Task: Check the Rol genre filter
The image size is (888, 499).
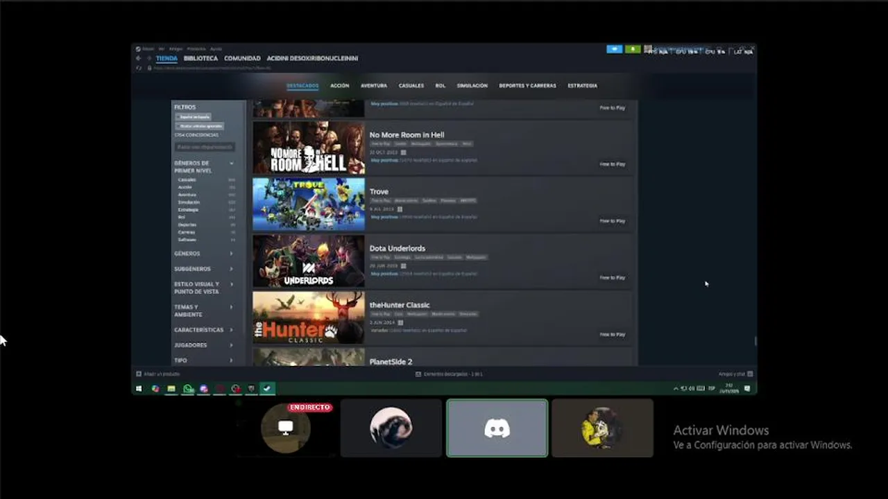Action: tap(182, 217)
